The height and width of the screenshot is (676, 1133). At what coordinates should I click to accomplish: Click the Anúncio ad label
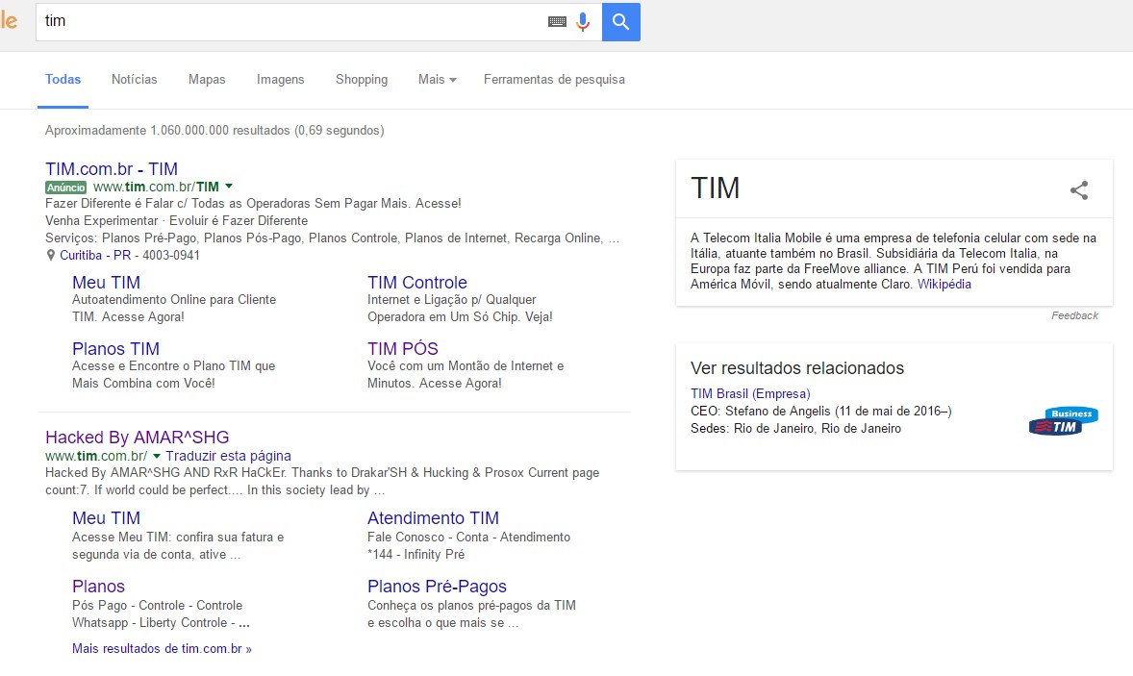(65, 188)
